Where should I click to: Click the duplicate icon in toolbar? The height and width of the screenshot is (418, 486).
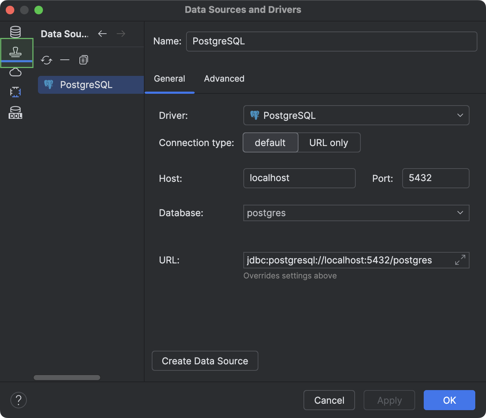point(83,60)
